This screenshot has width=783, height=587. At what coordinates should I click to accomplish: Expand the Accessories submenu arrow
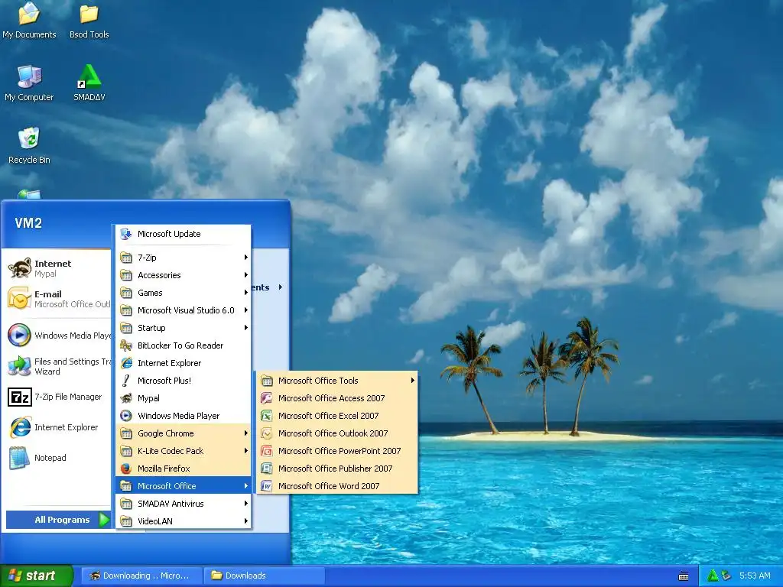(245, 275)
